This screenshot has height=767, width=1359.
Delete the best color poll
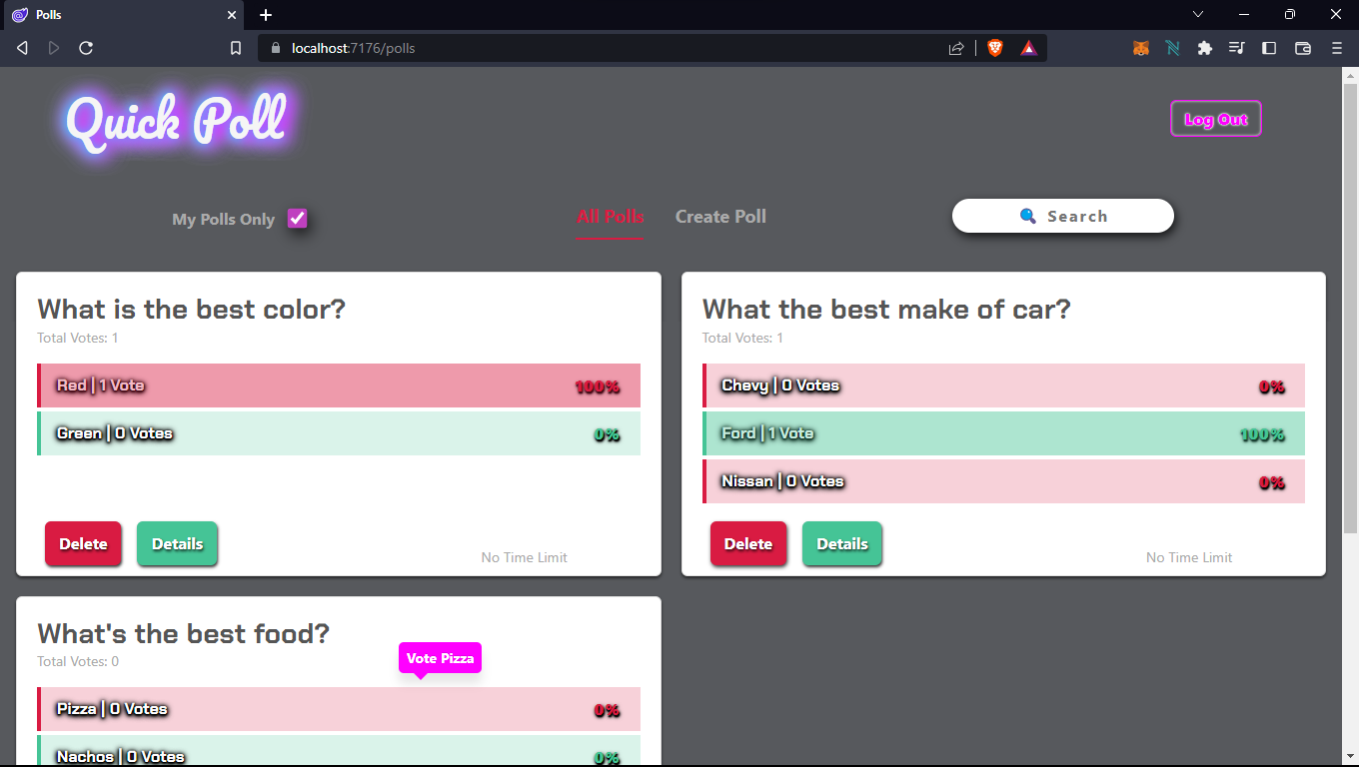click(x=83, y=544)
